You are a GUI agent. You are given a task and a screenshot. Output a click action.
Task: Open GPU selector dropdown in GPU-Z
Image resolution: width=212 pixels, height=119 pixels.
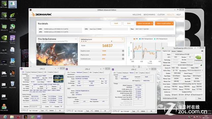coord(175,99)
